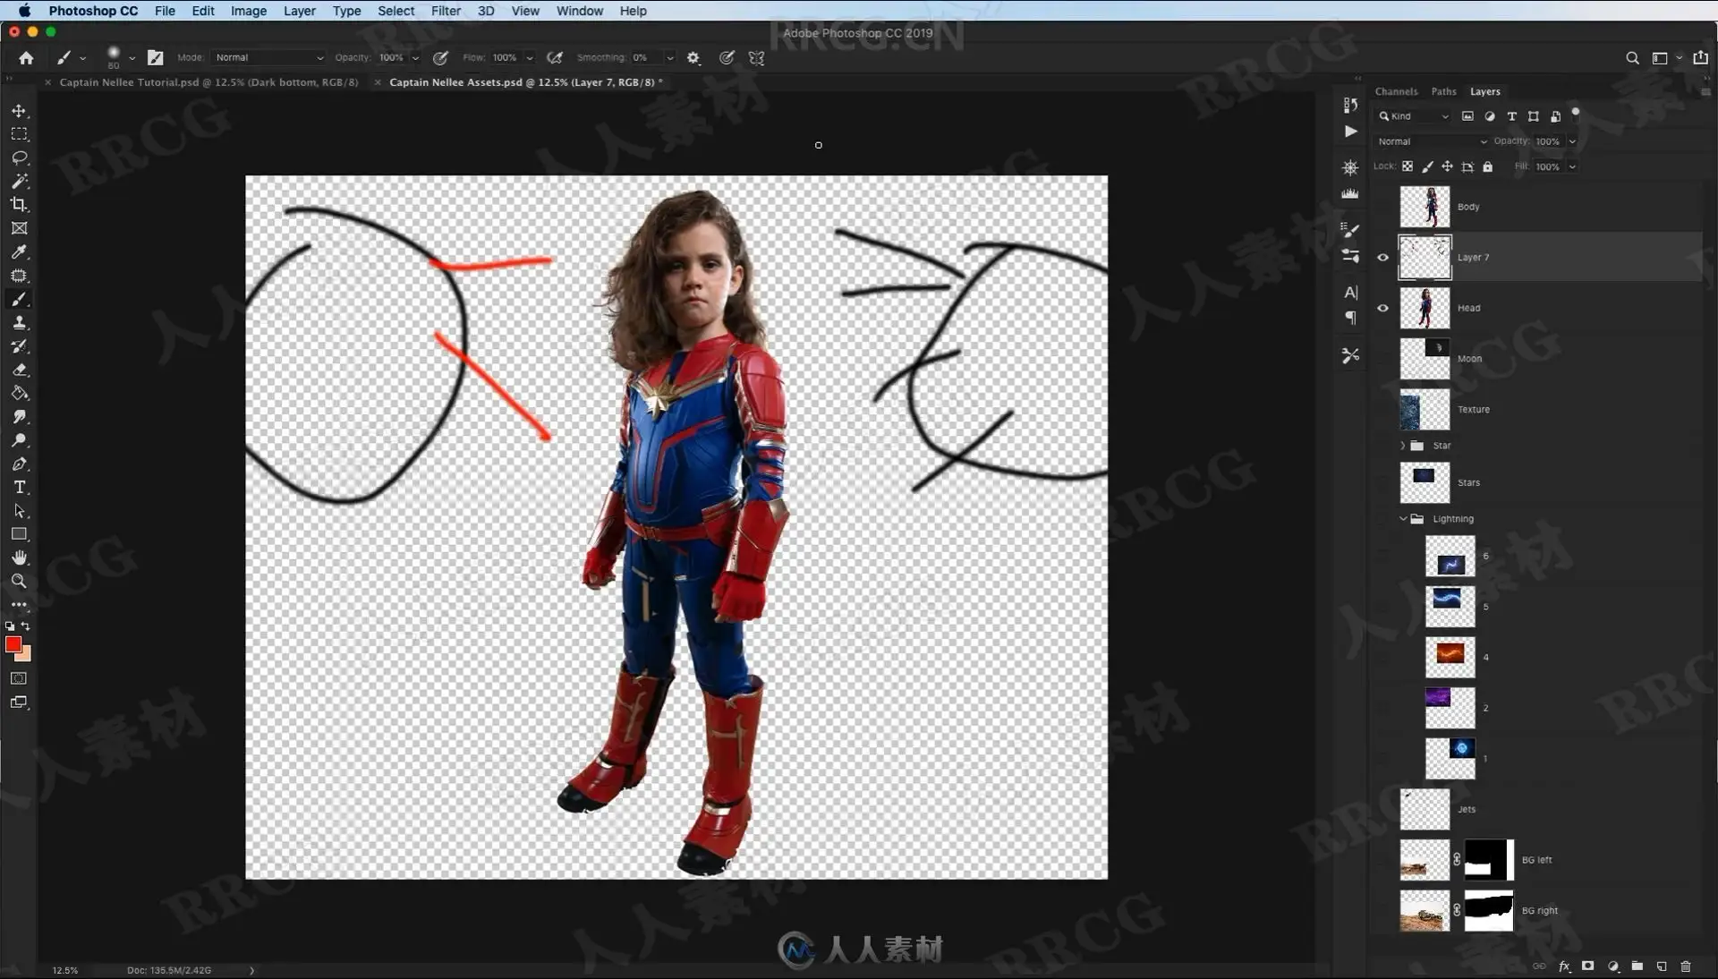Select the Horizontal Type tool
The height and width of the screenshot is (979, 1718).
(19, 488)
